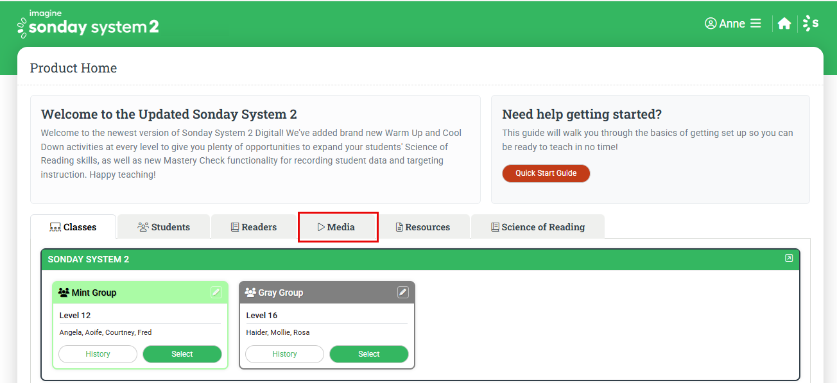Open the hamburger menu next to Anne
This screenshot has width=837, height=383.
755,24
